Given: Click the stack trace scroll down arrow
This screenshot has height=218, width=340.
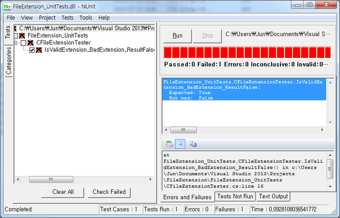Looking at the screenshot, I should (330, 186).
